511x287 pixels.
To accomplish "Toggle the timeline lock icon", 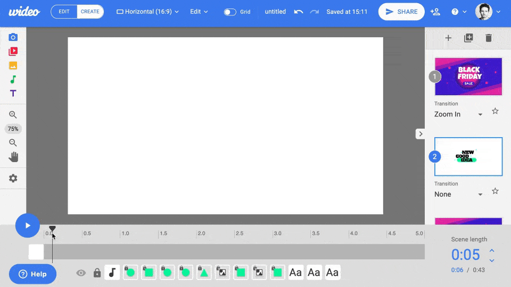I will 97,273.
